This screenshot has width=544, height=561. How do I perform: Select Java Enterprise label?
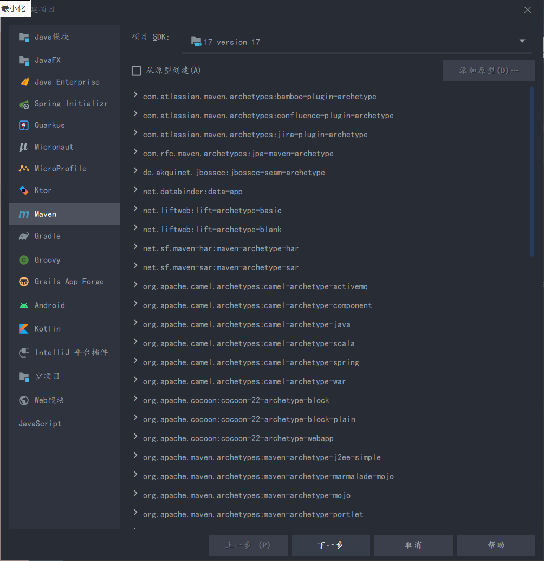pos(67,82)
